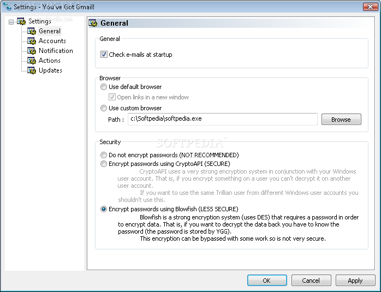Click the text 'Blowfish is a strong encryption system'
Image resolution: width=381 pixels, height=292 pixels.
190,217
